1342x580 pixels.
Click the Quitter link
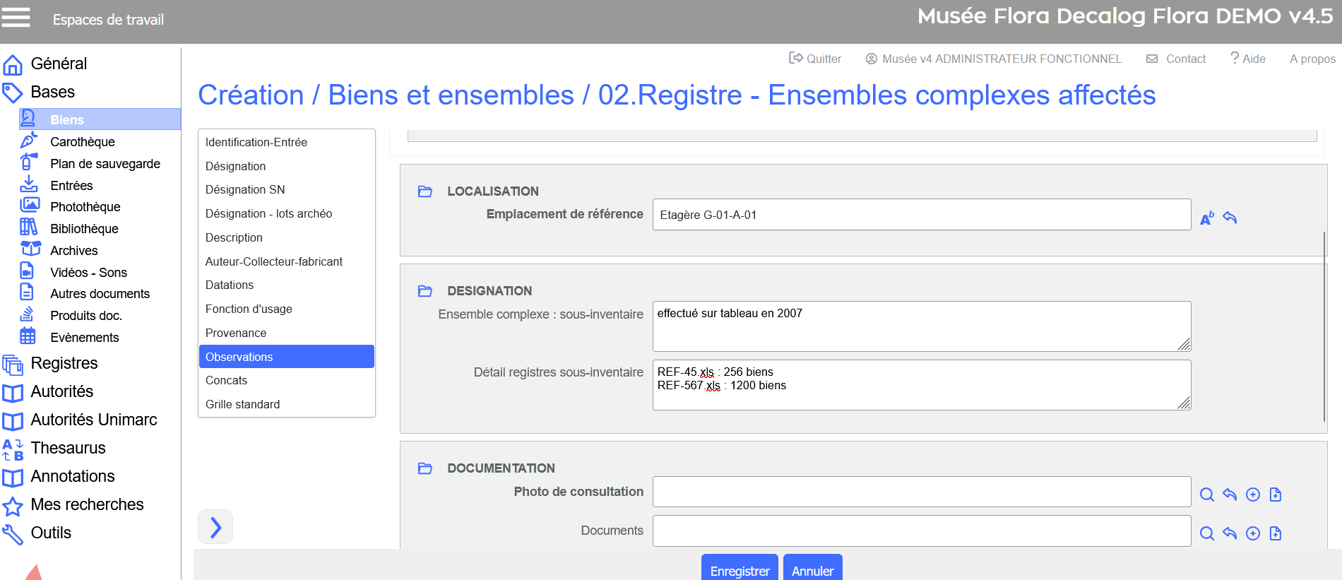click(815, 59)
